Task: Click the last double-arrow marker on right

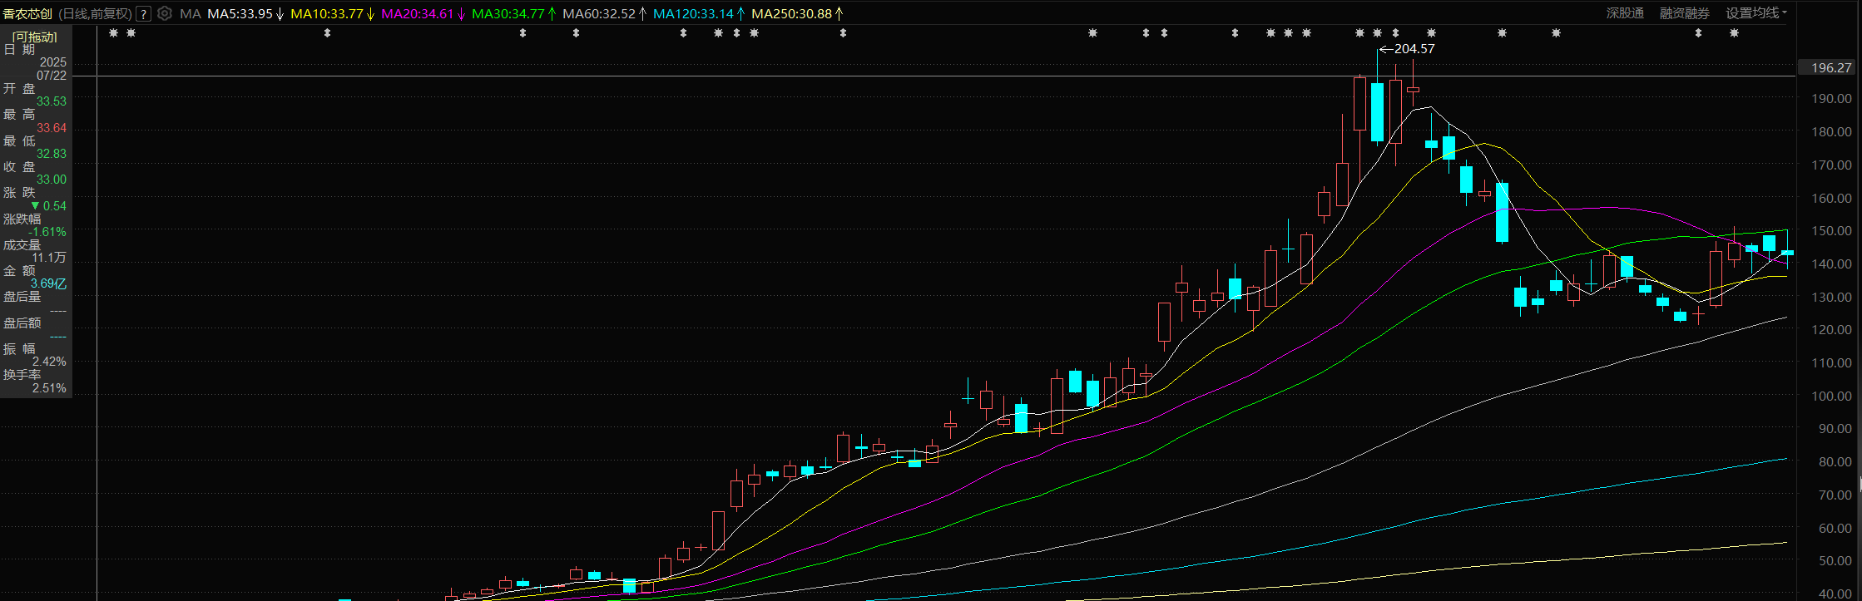Action: tap(1698, 33)
